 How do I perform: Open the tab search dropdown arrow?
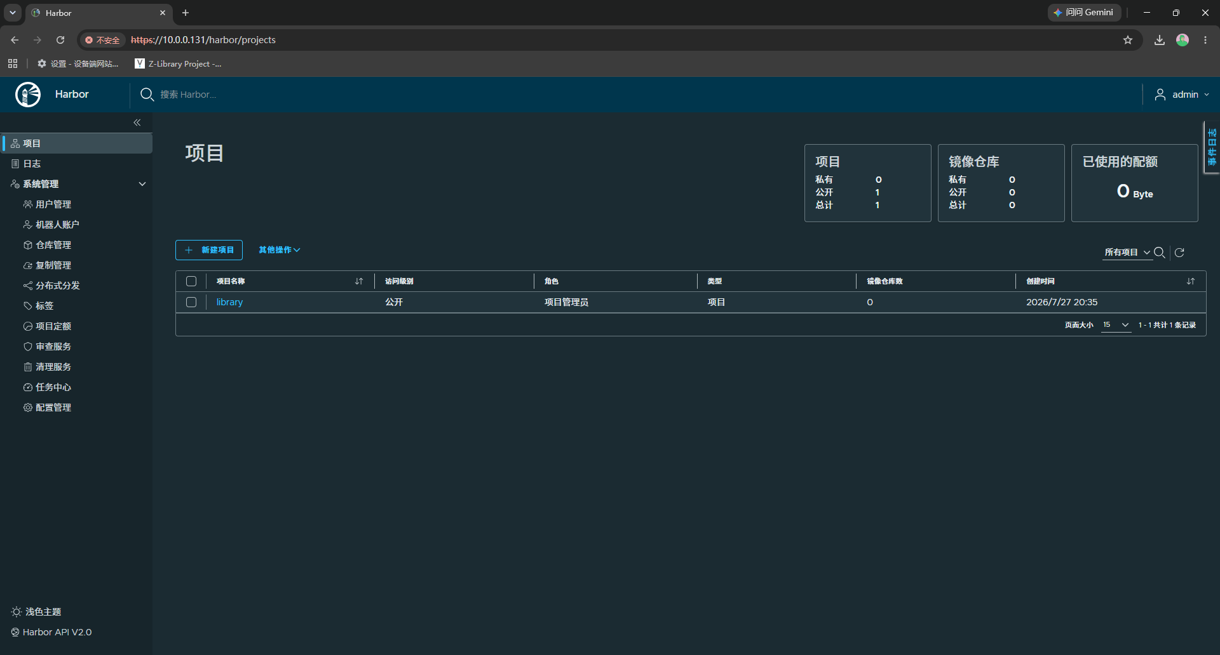[13, 13]
